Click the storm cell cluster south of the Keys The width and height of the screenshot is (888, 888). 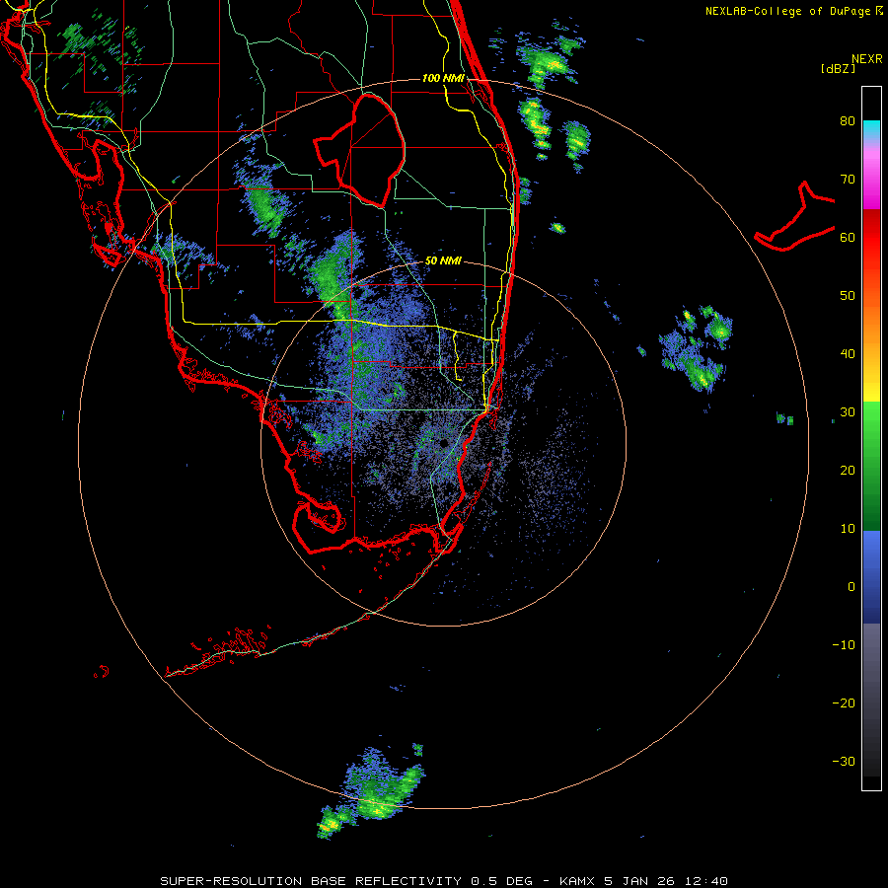point(371,793)
